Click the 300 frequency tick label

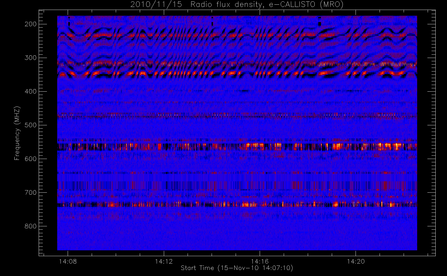[x=31, y=58]
